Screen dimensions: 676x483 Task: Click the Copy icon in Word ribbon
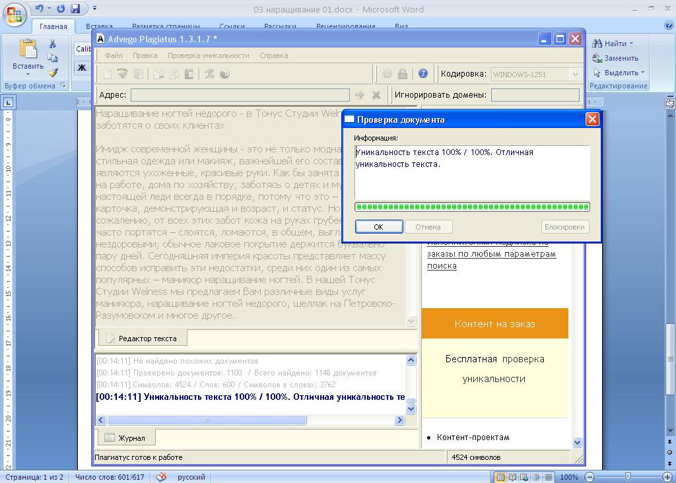[53, 58]
